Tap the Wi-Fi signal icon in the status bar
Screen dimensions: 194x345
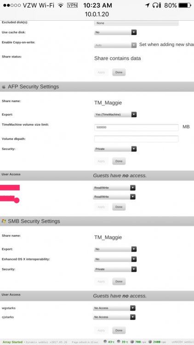61,5
